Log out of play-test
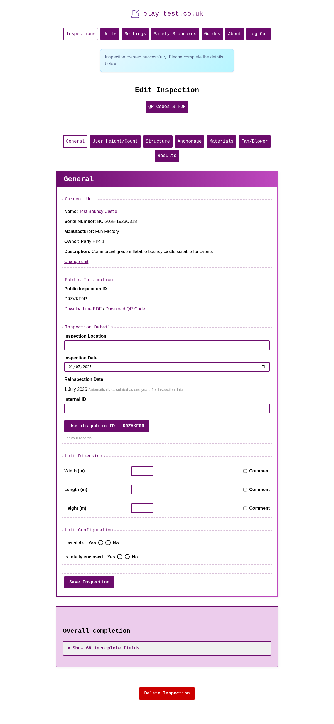Image resolution: width=334 pixels, height=724 pixels. [x=258, y=34]
